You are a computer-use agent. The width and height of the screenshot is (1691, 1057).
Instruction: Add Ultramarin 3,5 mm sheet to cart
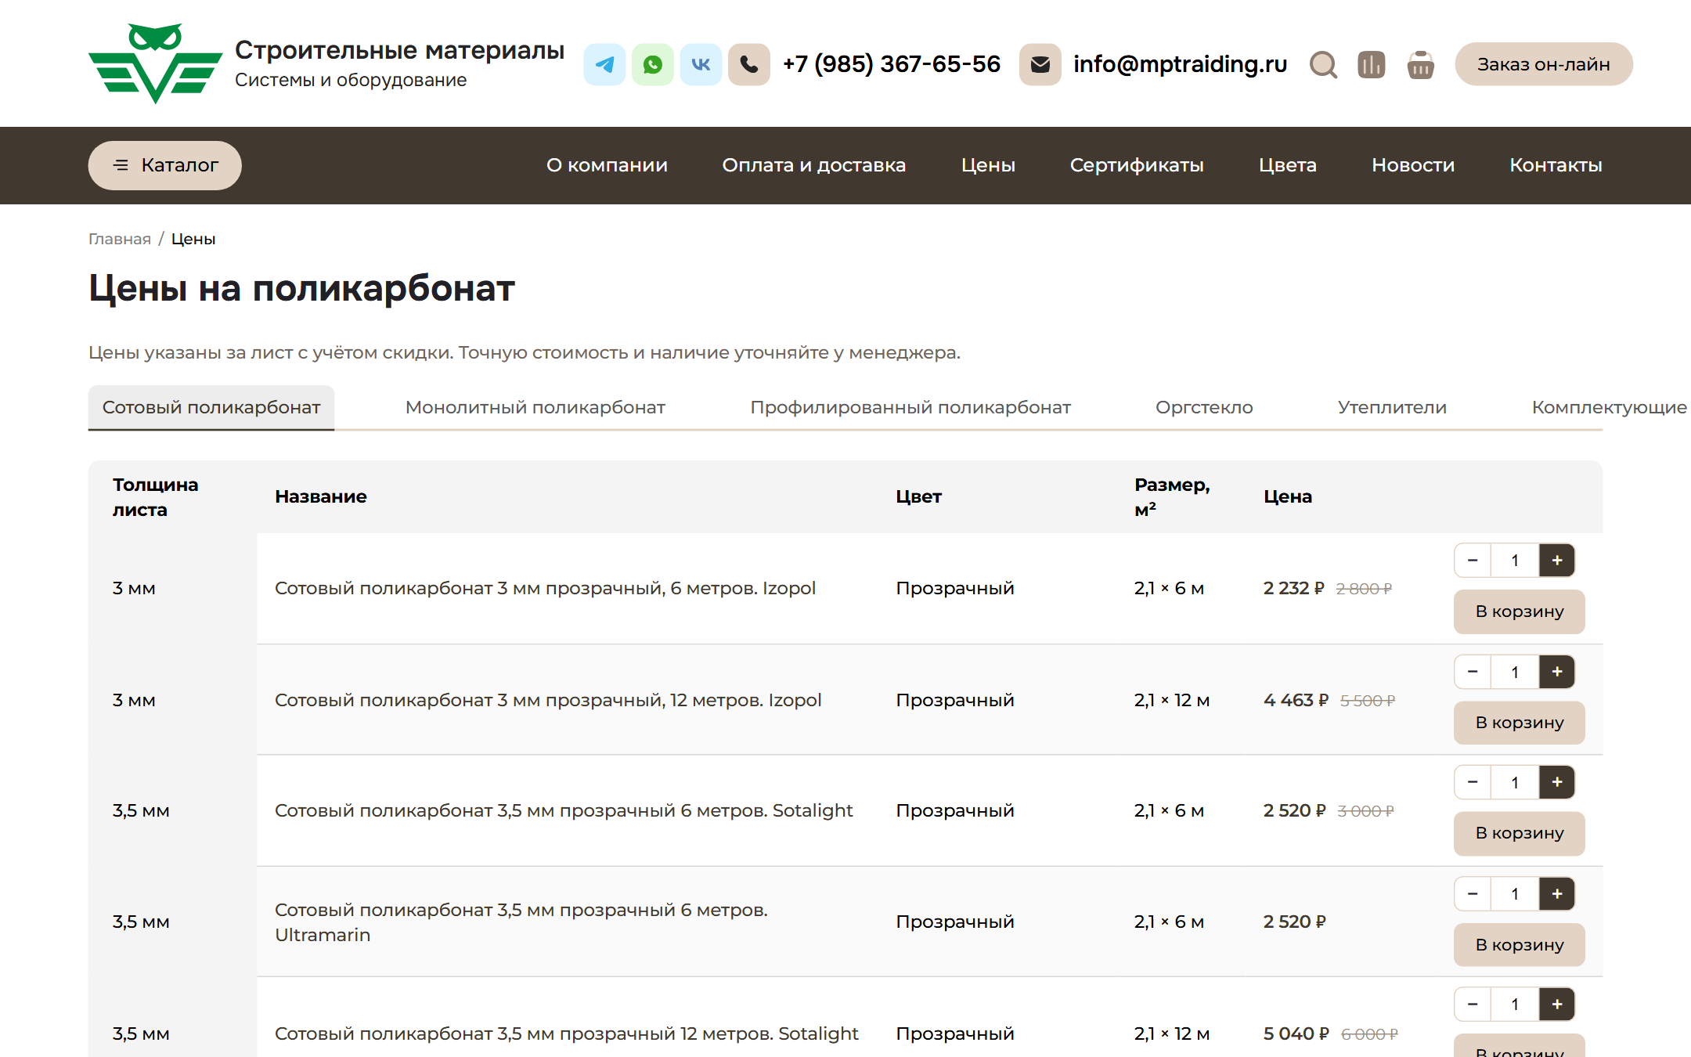[1520, 945]
